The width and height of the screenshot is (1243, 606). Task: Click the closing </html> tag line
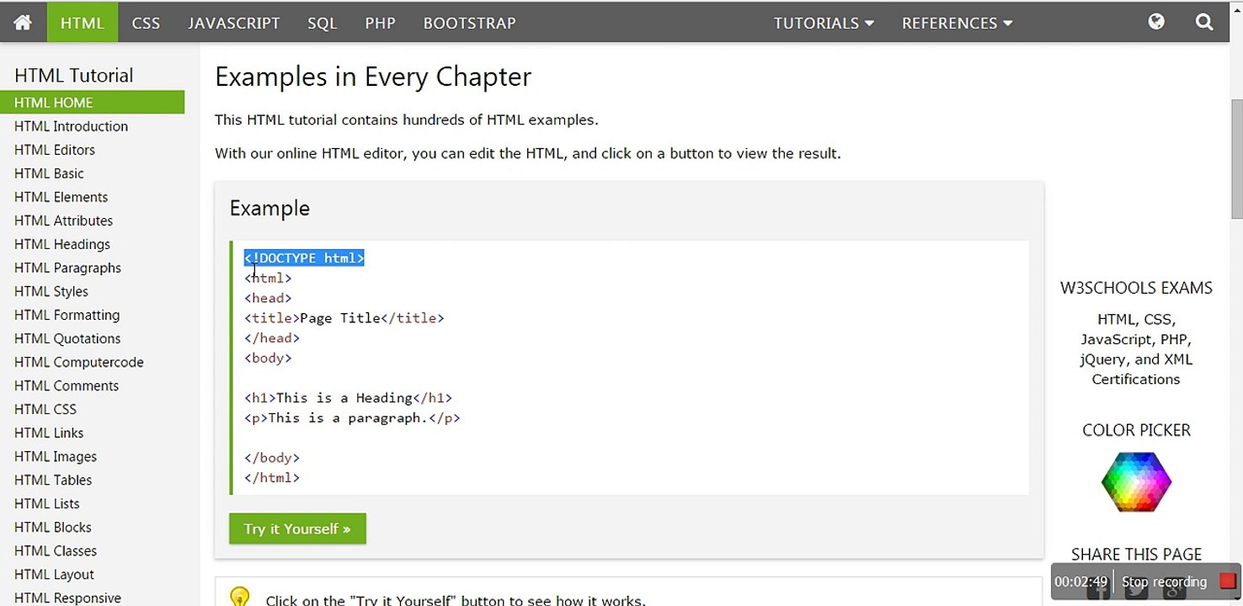[x=272, y=478]
